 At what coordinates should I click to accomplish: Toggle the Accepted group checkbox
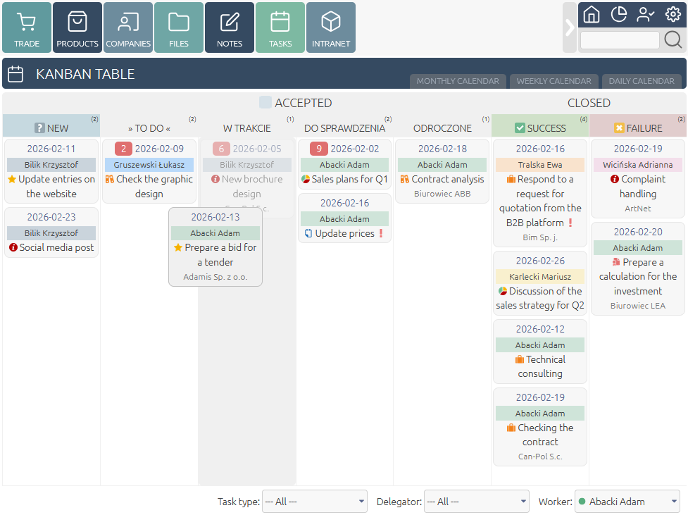[265, 103]
